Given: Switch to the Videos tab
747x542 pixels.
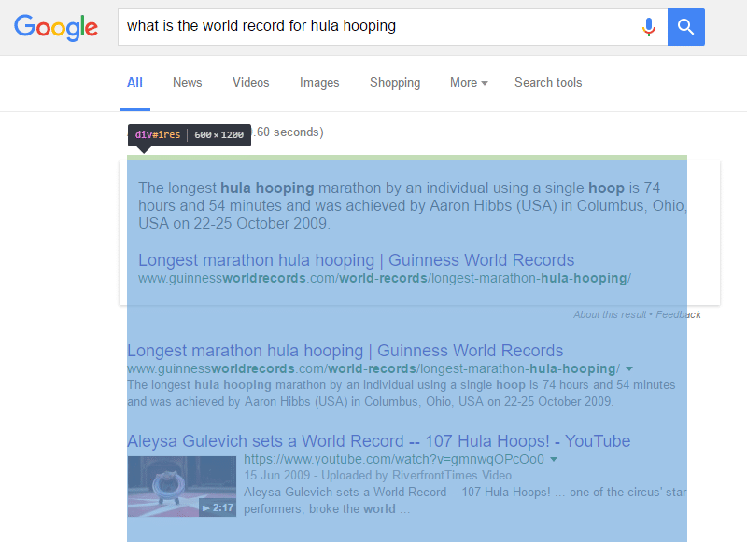Looking at the screenshot, I should click(250, 83).
